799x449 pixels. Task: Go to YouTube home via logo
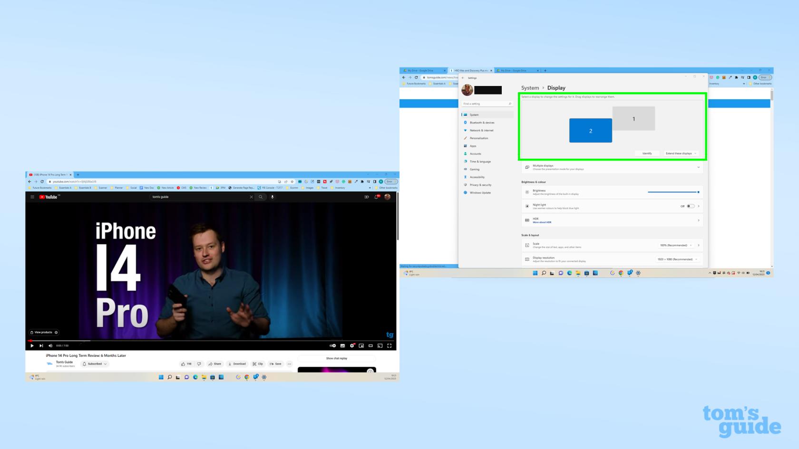(x=49, y=197)
